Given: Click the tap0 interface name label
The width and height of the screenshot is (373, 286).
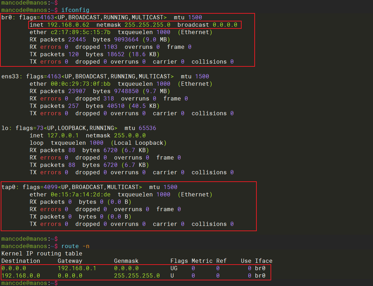Looking at the screenshot, I should tap(10, 187).
